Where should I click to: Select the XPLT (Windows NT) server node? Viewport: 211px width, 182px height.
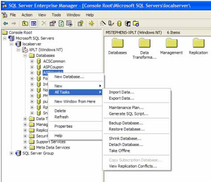click(46, 50)
